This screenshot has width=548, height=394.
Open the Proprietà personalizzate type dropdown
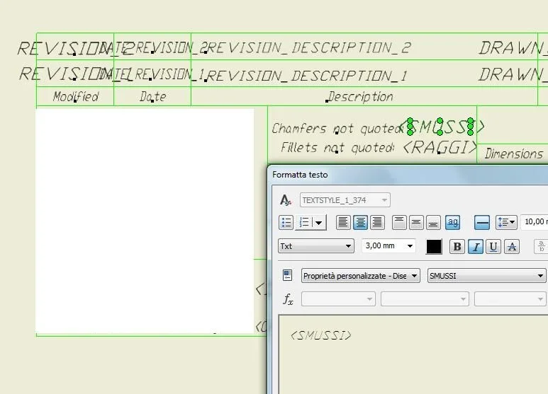click(361, 275)
